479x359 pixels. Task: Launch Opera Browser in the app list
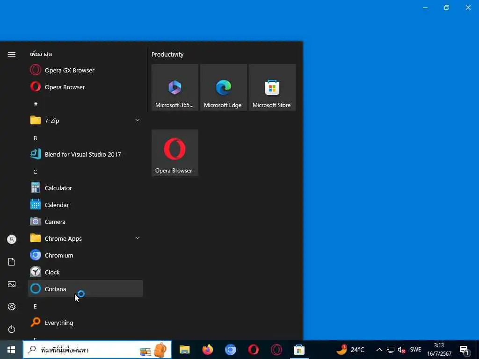coord(86,87)
